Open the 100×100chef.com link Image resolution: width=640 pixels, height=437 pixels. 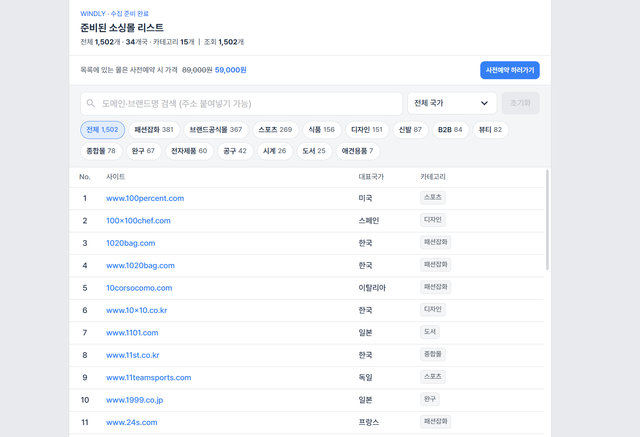(x=138, y=221)
